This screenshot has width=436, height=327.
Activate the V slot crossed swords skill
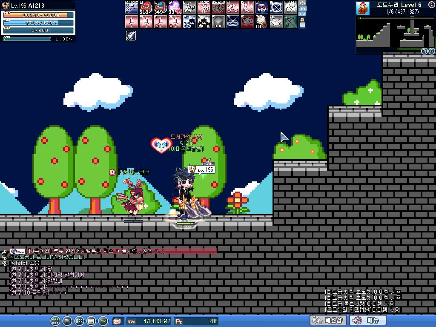276,7
